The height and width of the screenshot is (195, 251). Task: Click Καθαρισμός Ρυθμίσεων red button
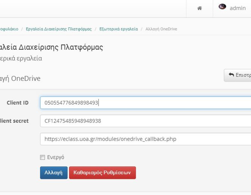coord(102,173)
